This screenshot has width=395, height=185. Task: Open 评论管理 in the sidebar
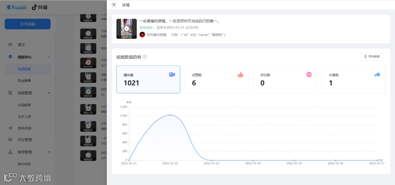(25, 140)
